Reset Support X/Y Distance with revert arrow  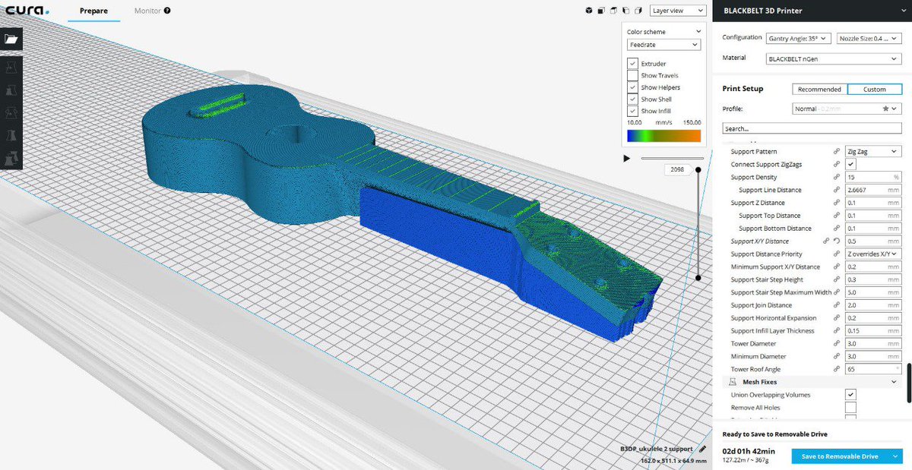pos(836,241)
